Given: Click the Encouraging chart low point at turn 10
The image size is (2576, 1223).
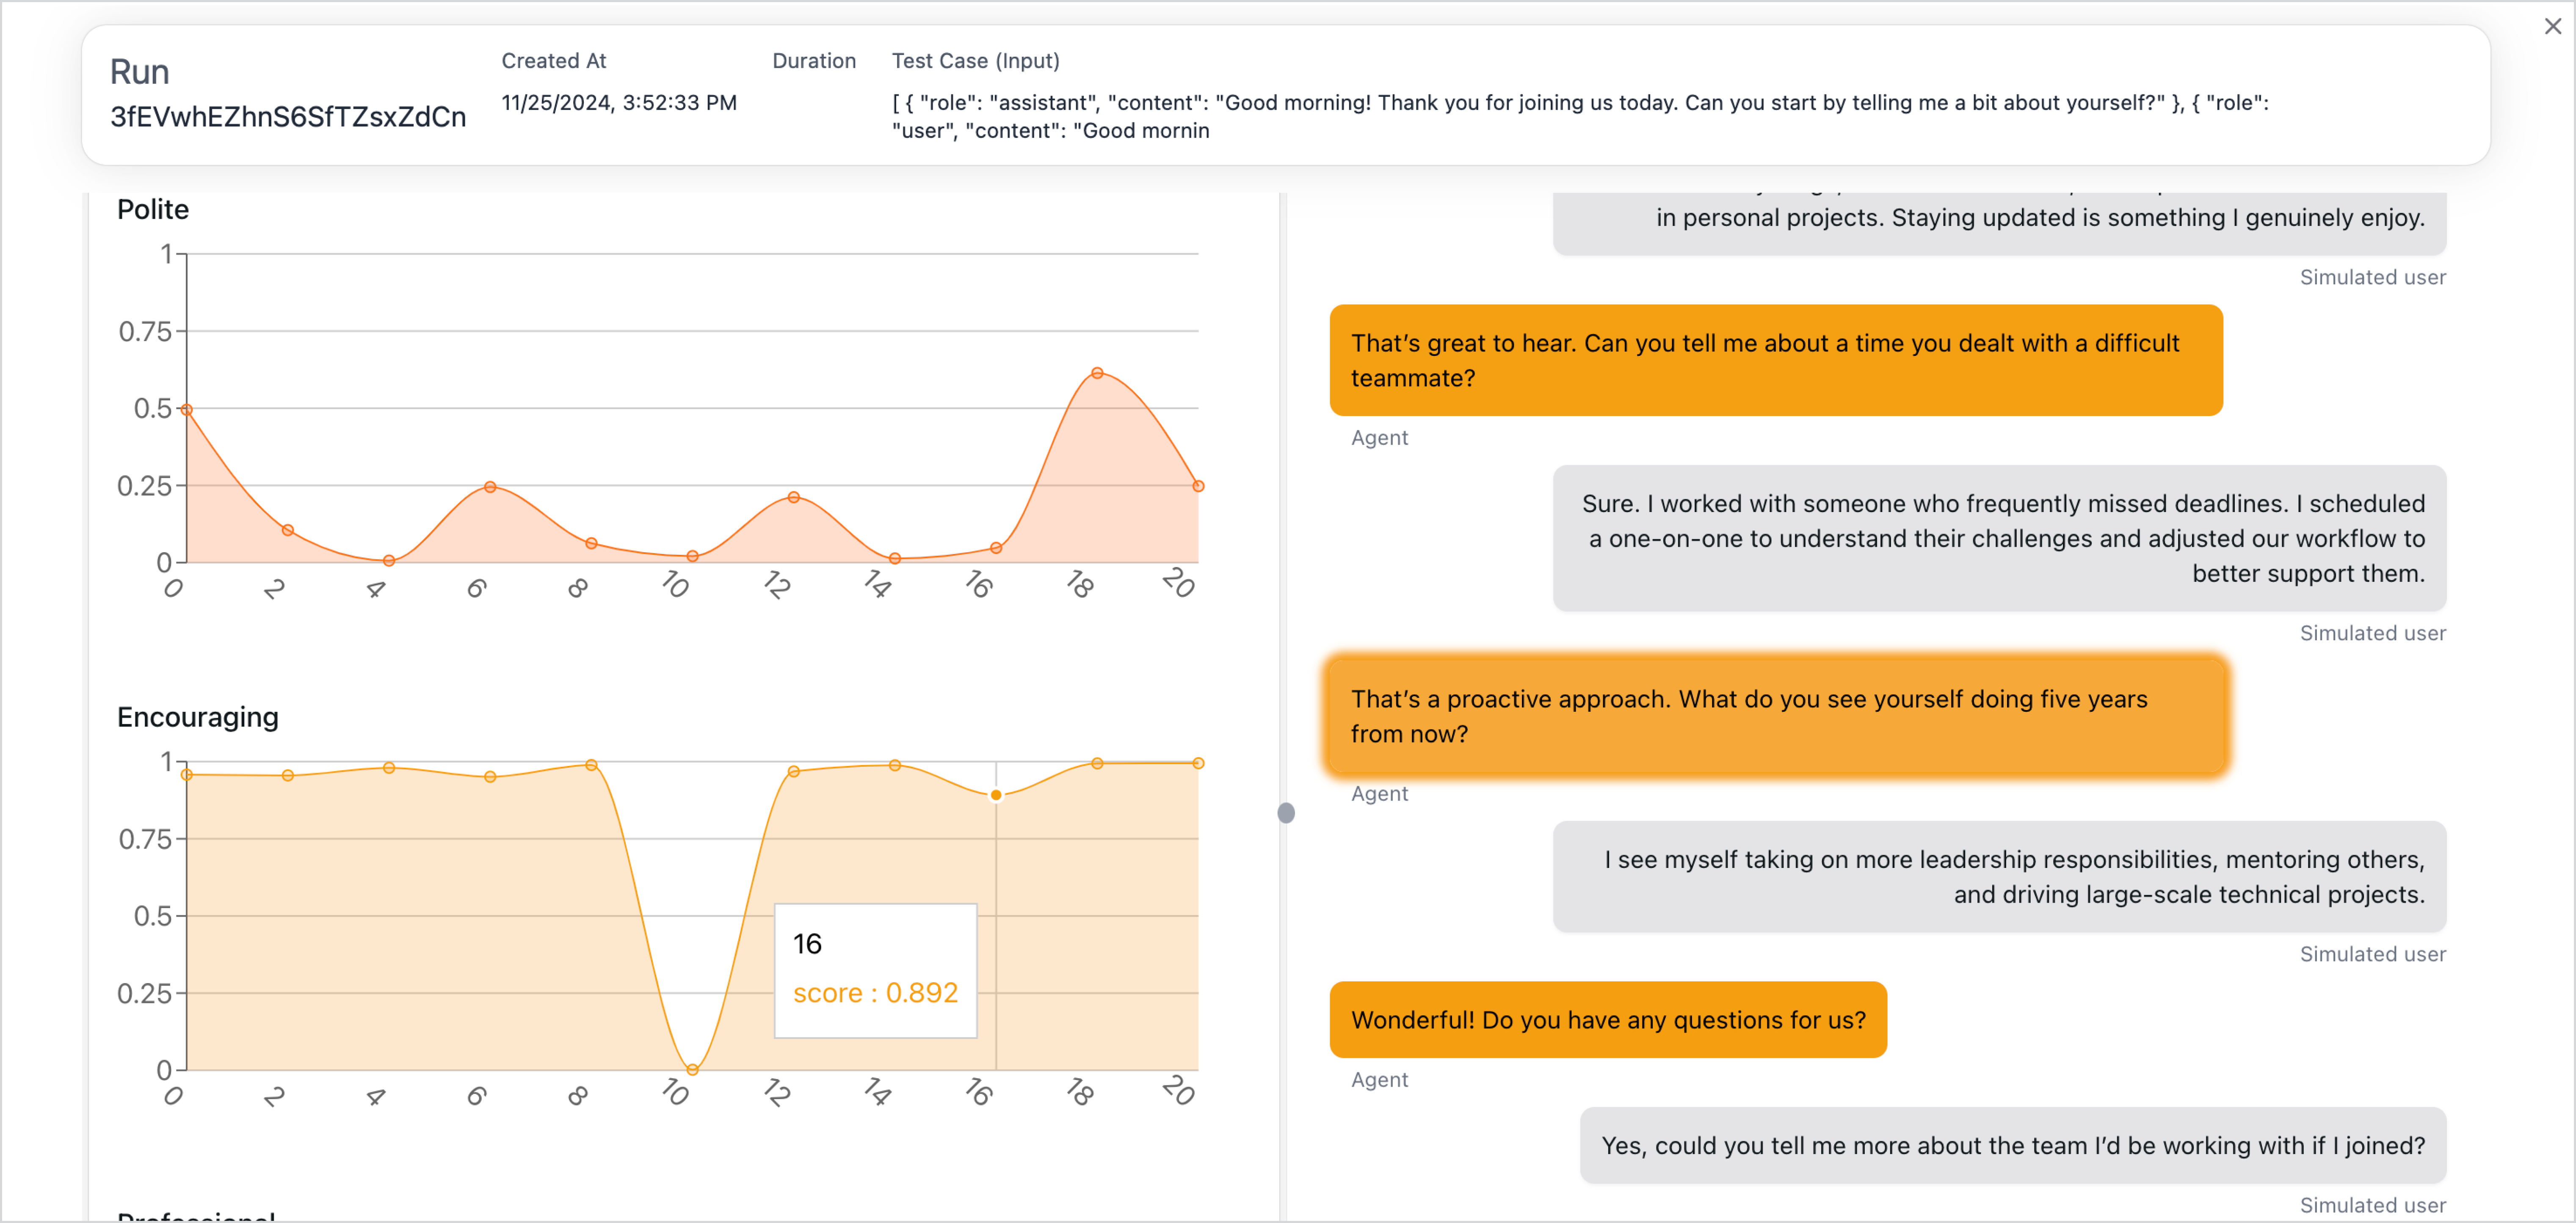Looking at the screenshot, I should [x=692, y=1069].
